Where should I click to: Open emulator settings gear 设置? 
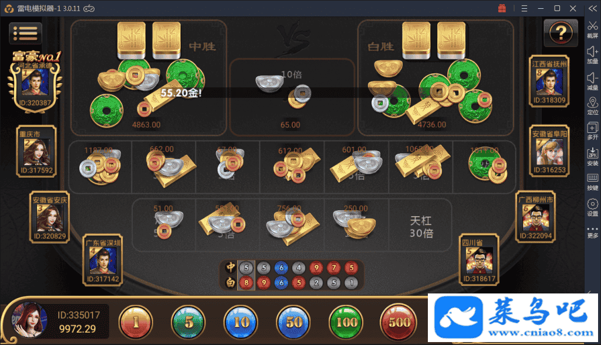[593, 208]
